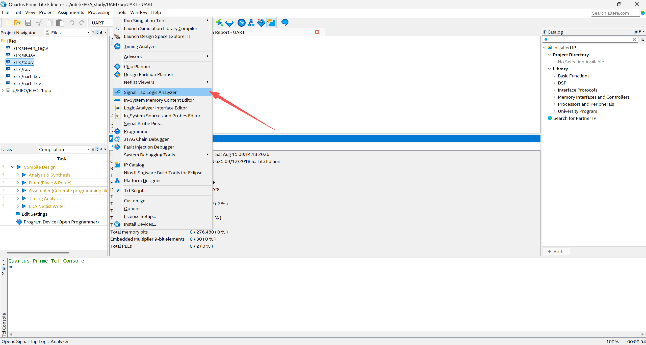Click Program Device (Open Programmer) task
The height and width of the screenshot is (345, 646).
61,222
